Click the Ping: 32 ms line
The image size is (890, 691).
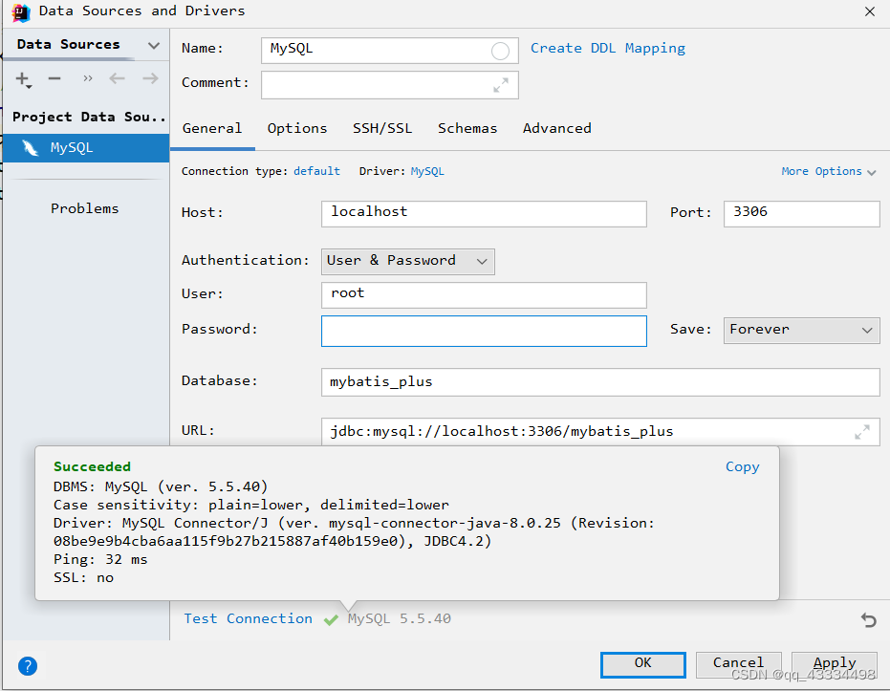(x=100, y=560)
